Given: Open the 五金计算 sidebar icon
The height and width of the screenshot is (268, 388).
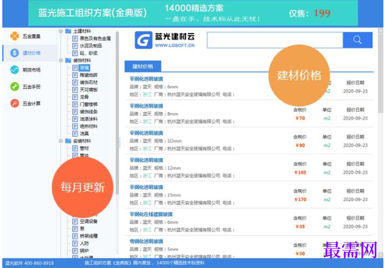Looking at the screenshot, I should pyautogui.click(x=14, y=103).
